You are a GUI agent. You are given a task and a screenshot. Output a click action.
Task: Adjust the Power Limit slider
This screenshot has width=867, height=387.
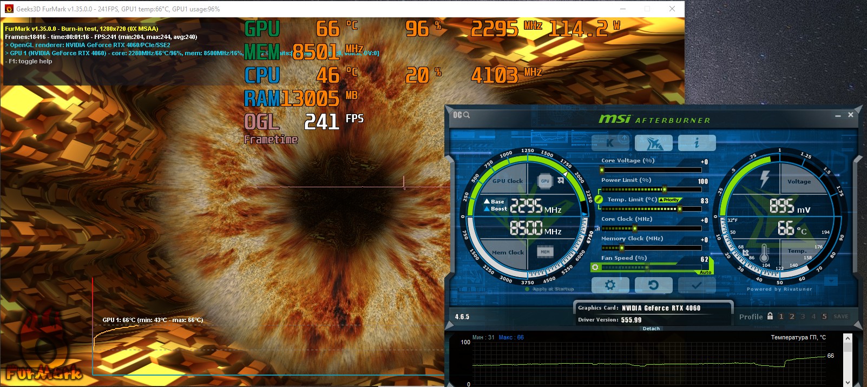[652, 189]
